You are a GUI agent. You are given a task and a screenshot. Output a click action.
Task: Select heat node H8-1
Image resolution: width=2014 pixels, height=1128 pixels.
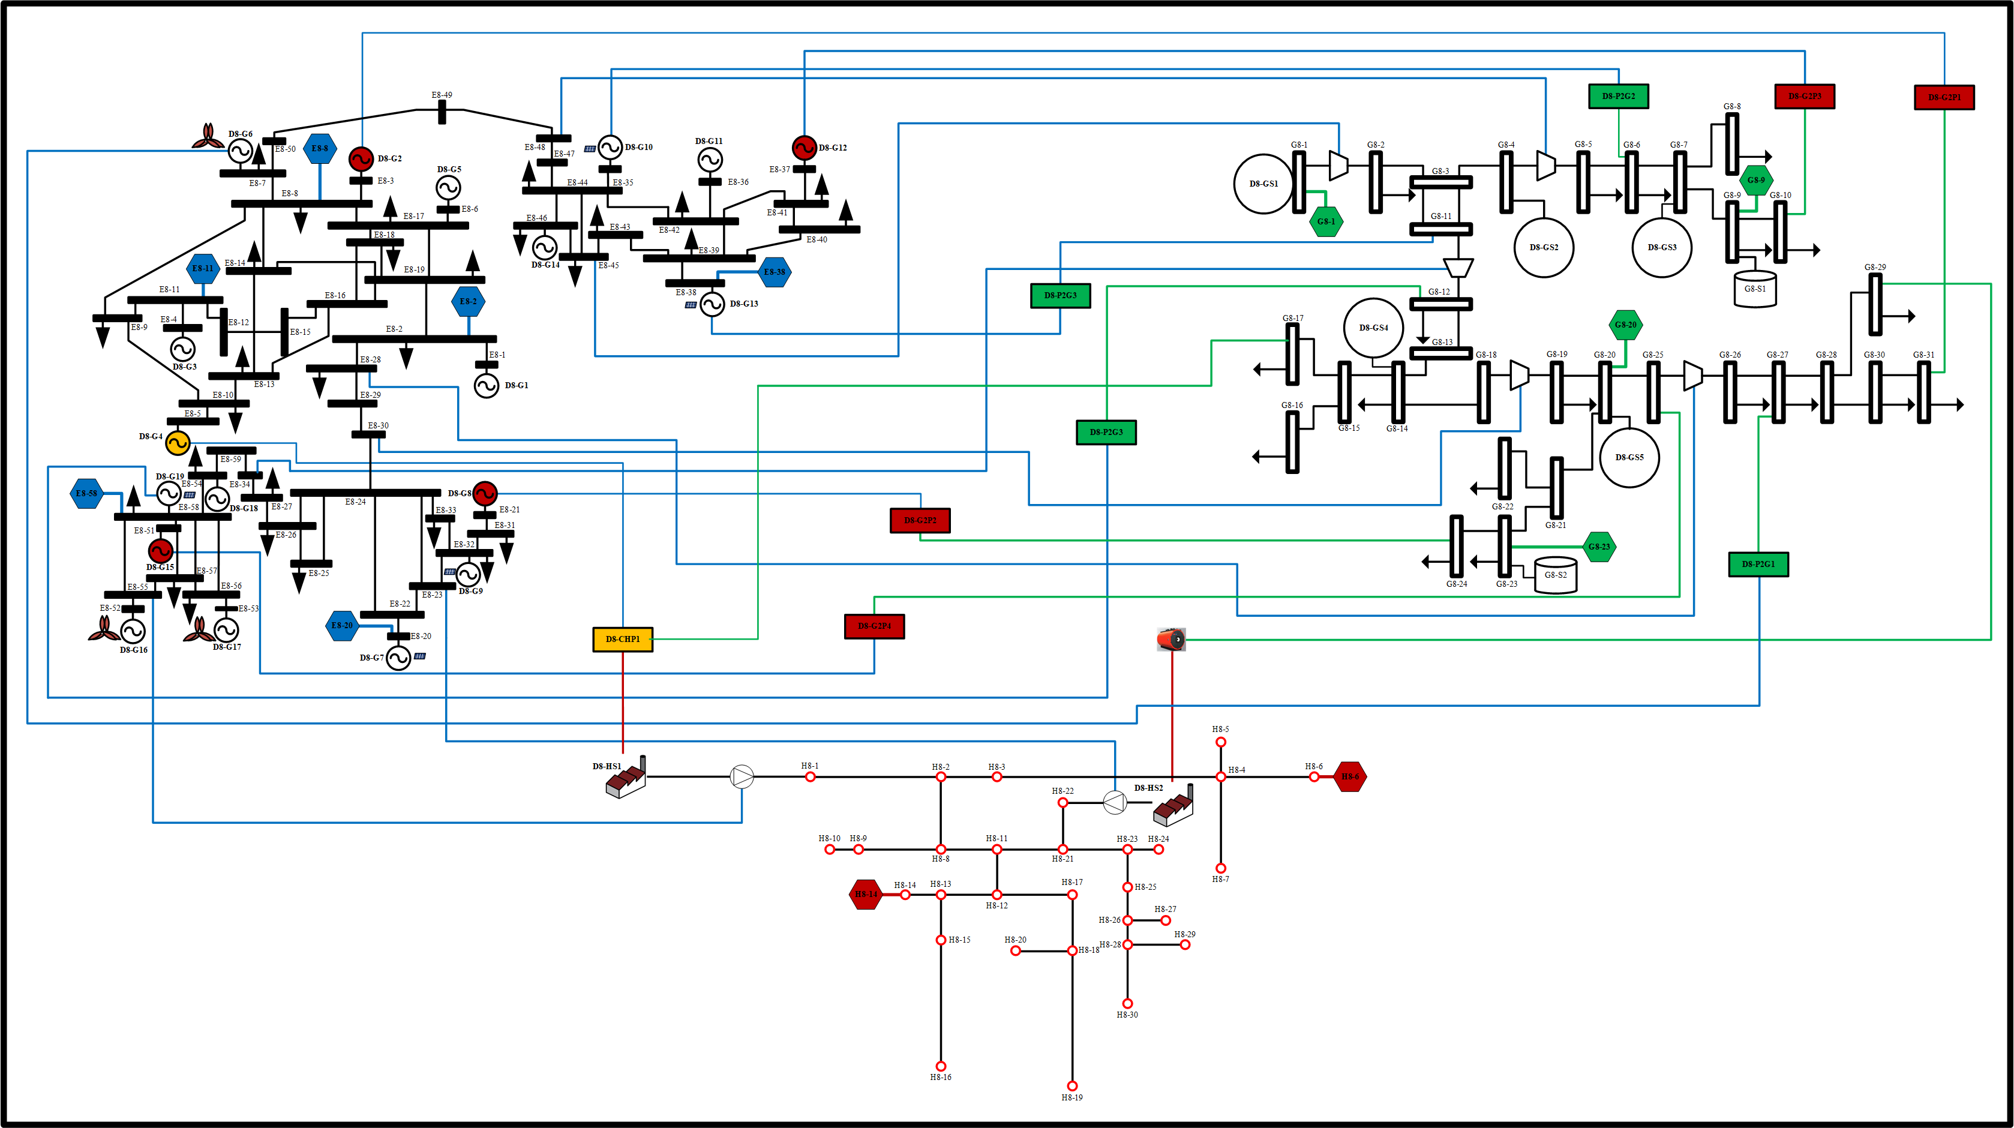coord(810,776)
